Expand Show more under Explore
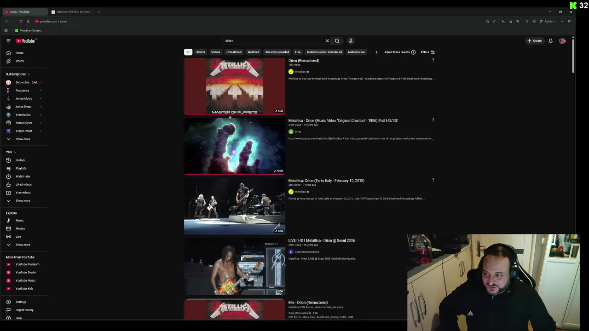589x331 pixels. 24,245
